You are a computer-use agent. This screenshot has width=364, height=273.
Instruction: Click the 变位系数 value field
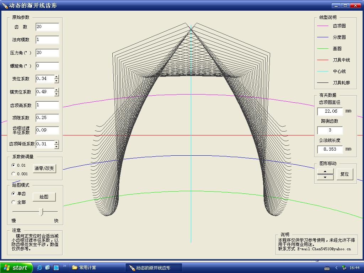coord(45,79)
